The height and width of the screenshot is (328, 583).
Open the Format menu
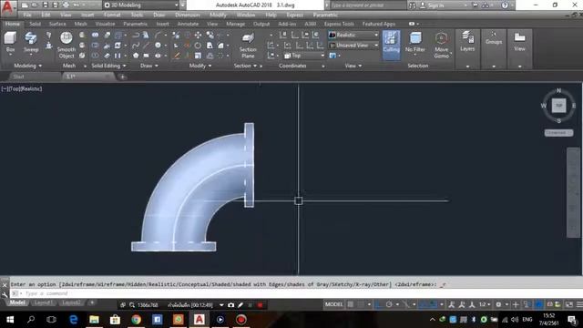(112, 15)
